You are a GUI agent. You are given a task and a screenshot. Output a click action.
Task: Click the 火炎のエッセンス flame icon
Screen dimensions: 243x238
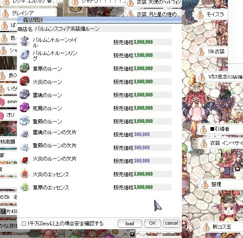click(x=25, y=173)
